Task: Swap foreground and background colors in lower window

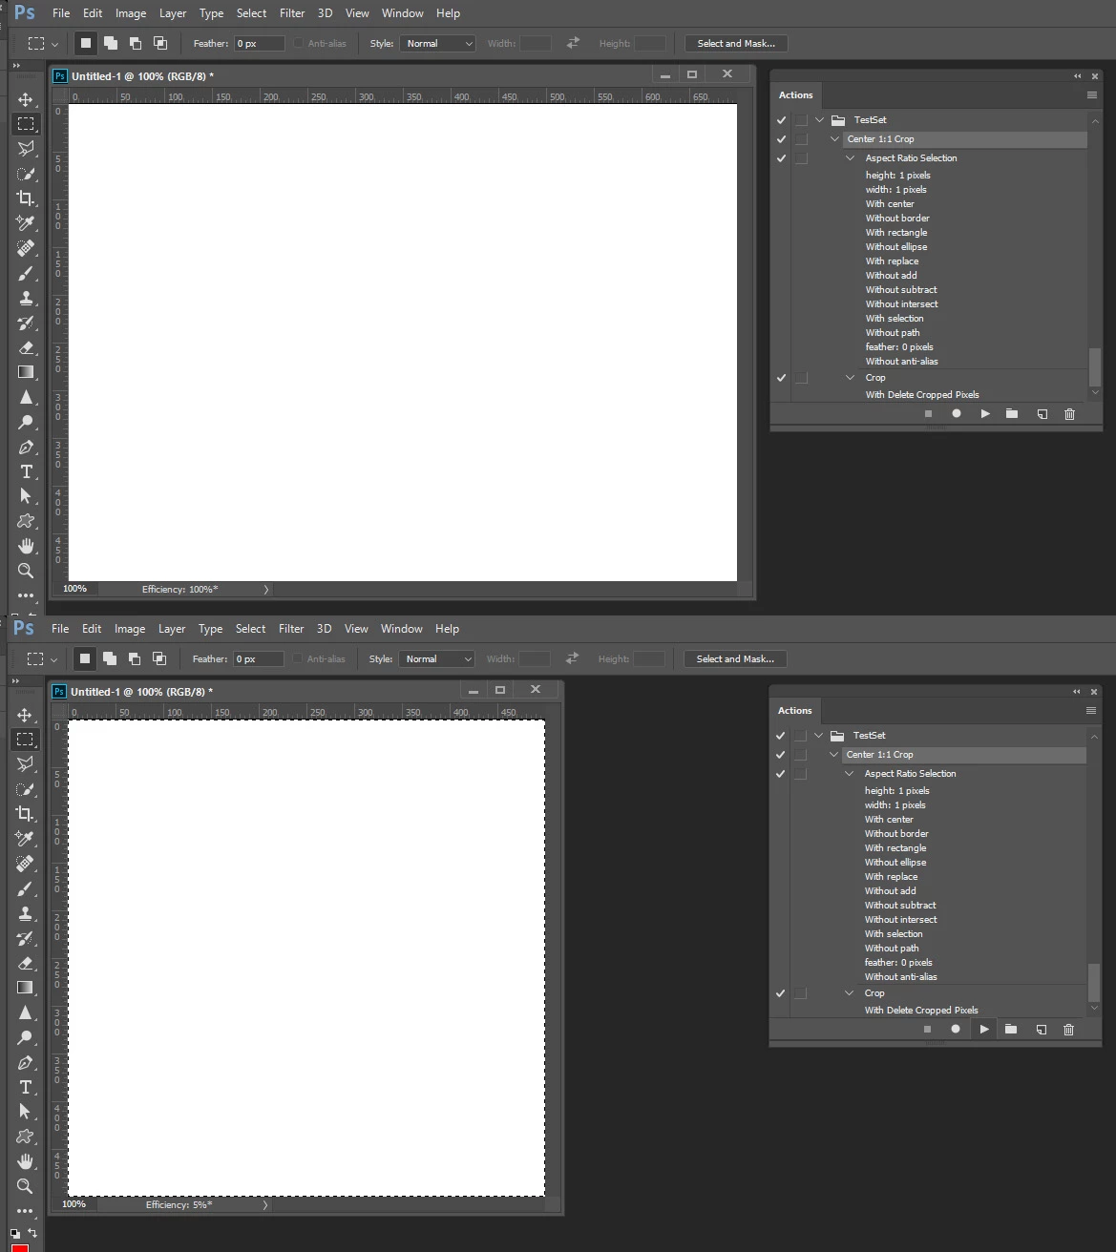Action: [32, 1233]
